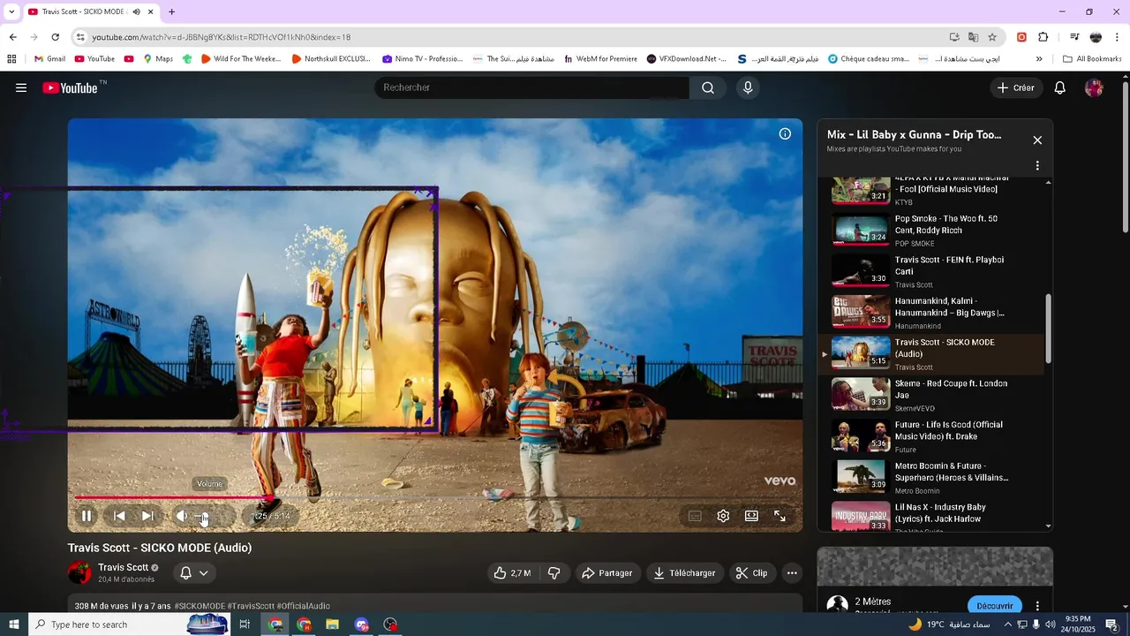Open the Créer button
This screenshot has height=636, width=1130.
click(x=1016, y=87)
